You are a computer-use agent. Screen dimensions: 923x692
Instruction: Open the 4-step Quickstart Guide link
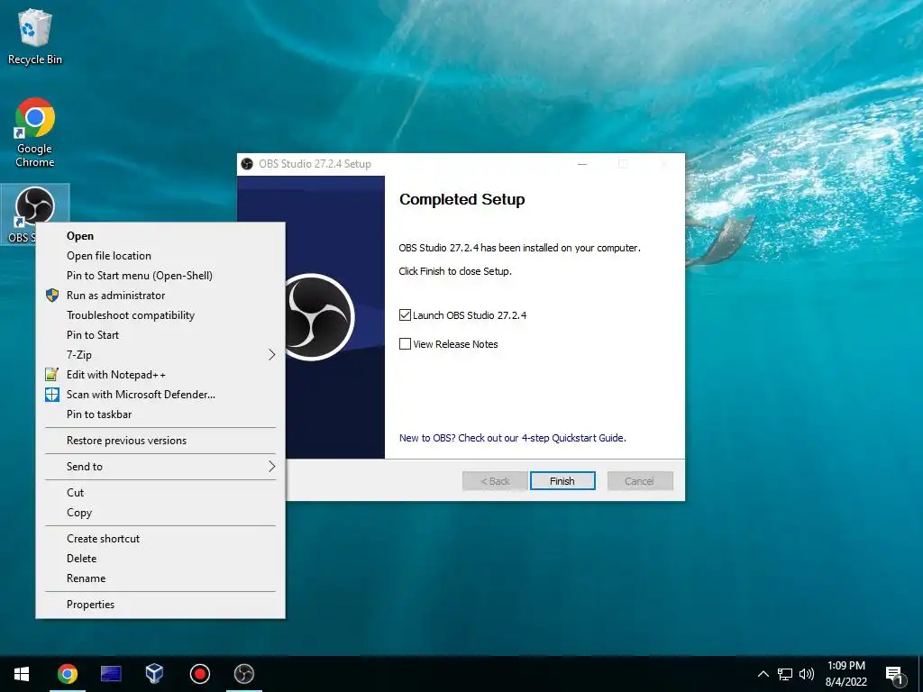(x=512, y=438)
